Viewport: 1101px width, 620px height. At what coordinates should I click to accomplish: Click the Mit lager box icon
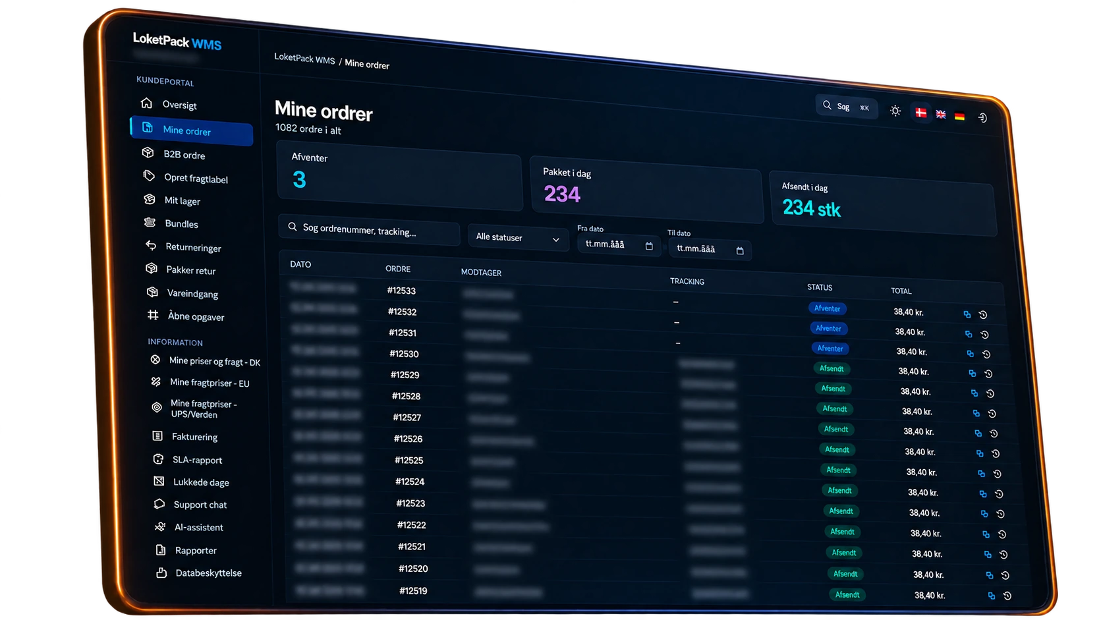pos(150,199)
